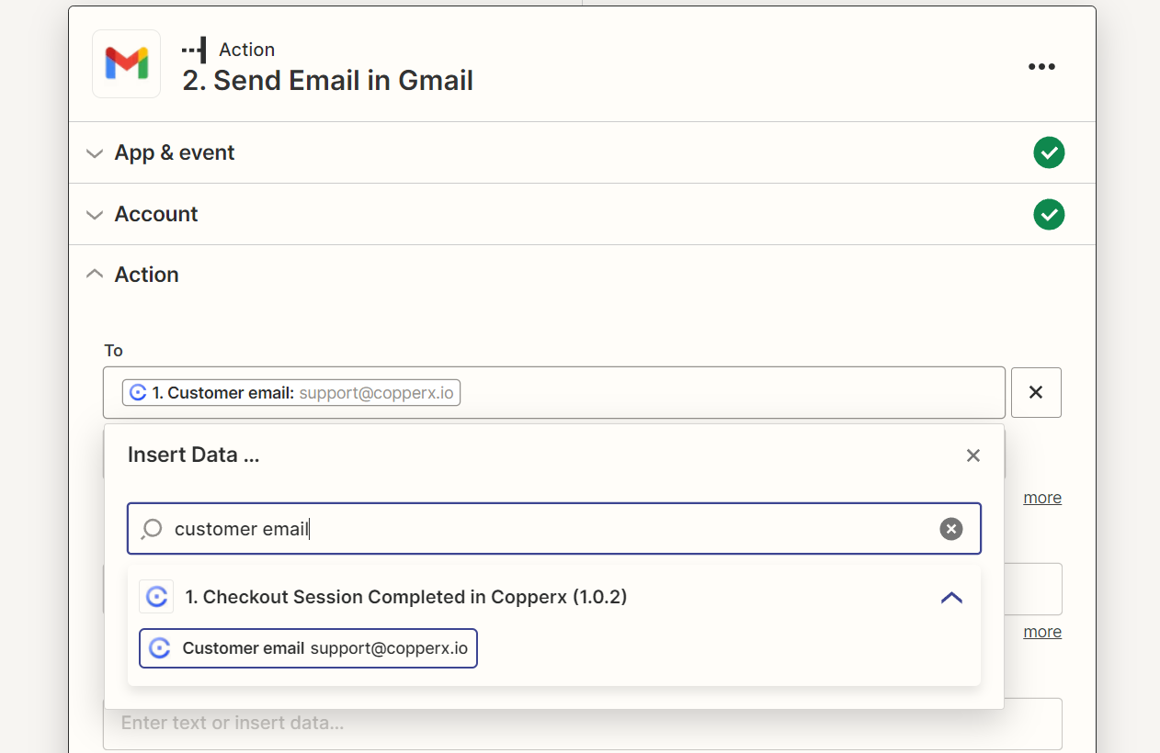Remove the To field with X button
1160x753 pixels.
click(x=1036, y=392)
